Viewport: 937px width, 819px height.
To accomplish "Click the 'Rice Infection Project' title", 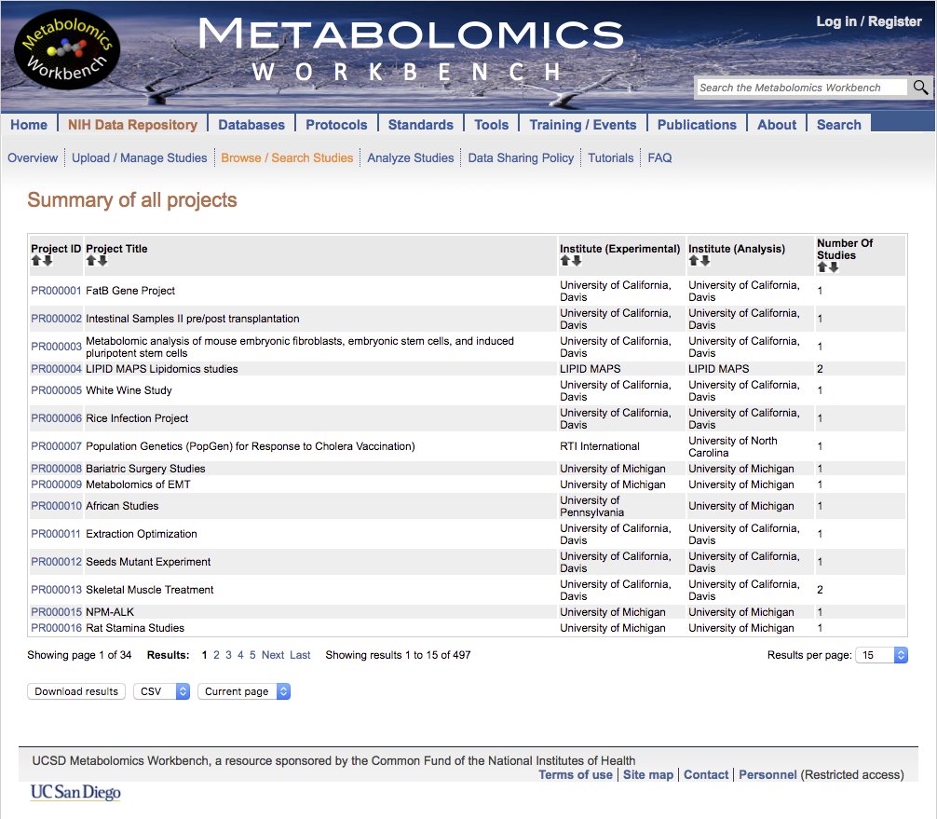I will pos(137,418).
